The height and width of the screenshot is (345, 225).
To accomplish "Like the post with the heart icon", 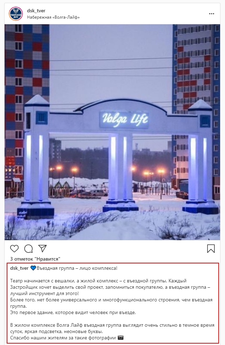I will click(x=14, y=249).
